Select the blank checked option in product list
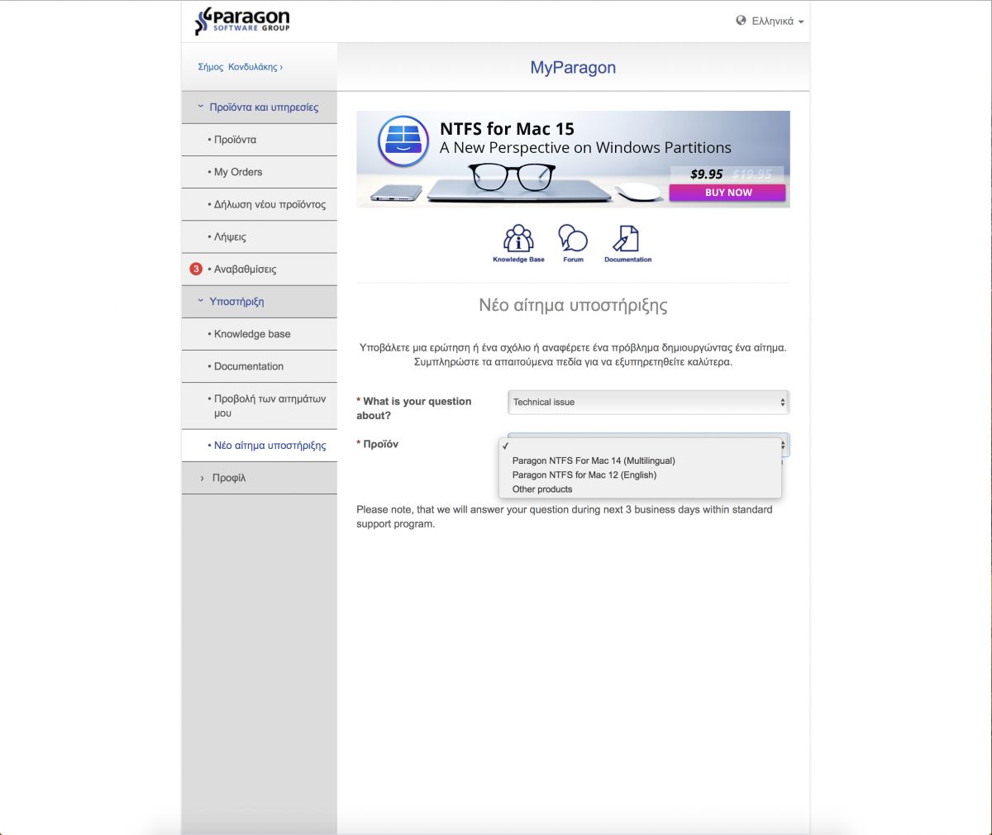Image resolution: width=992 pixels, height=835 pixels. pos(640,446)
